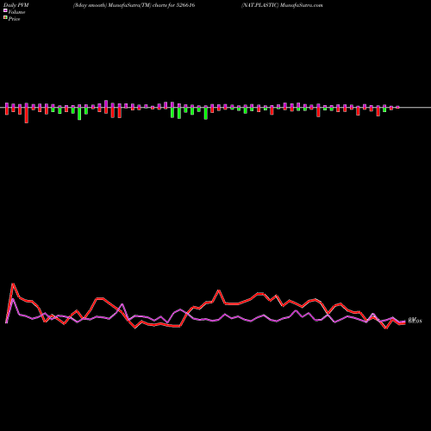This screenshot has width=431, height=431.
Task: Select the Price legend label
Action: pyautogui.click(x=14, y=19)
